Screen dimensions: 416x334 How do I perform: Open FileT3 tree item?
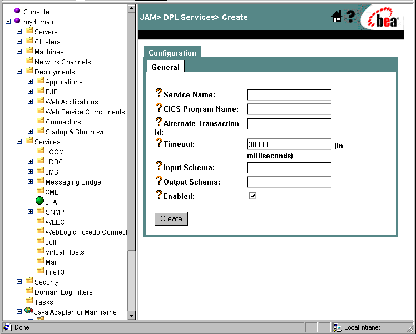(55, 272)
